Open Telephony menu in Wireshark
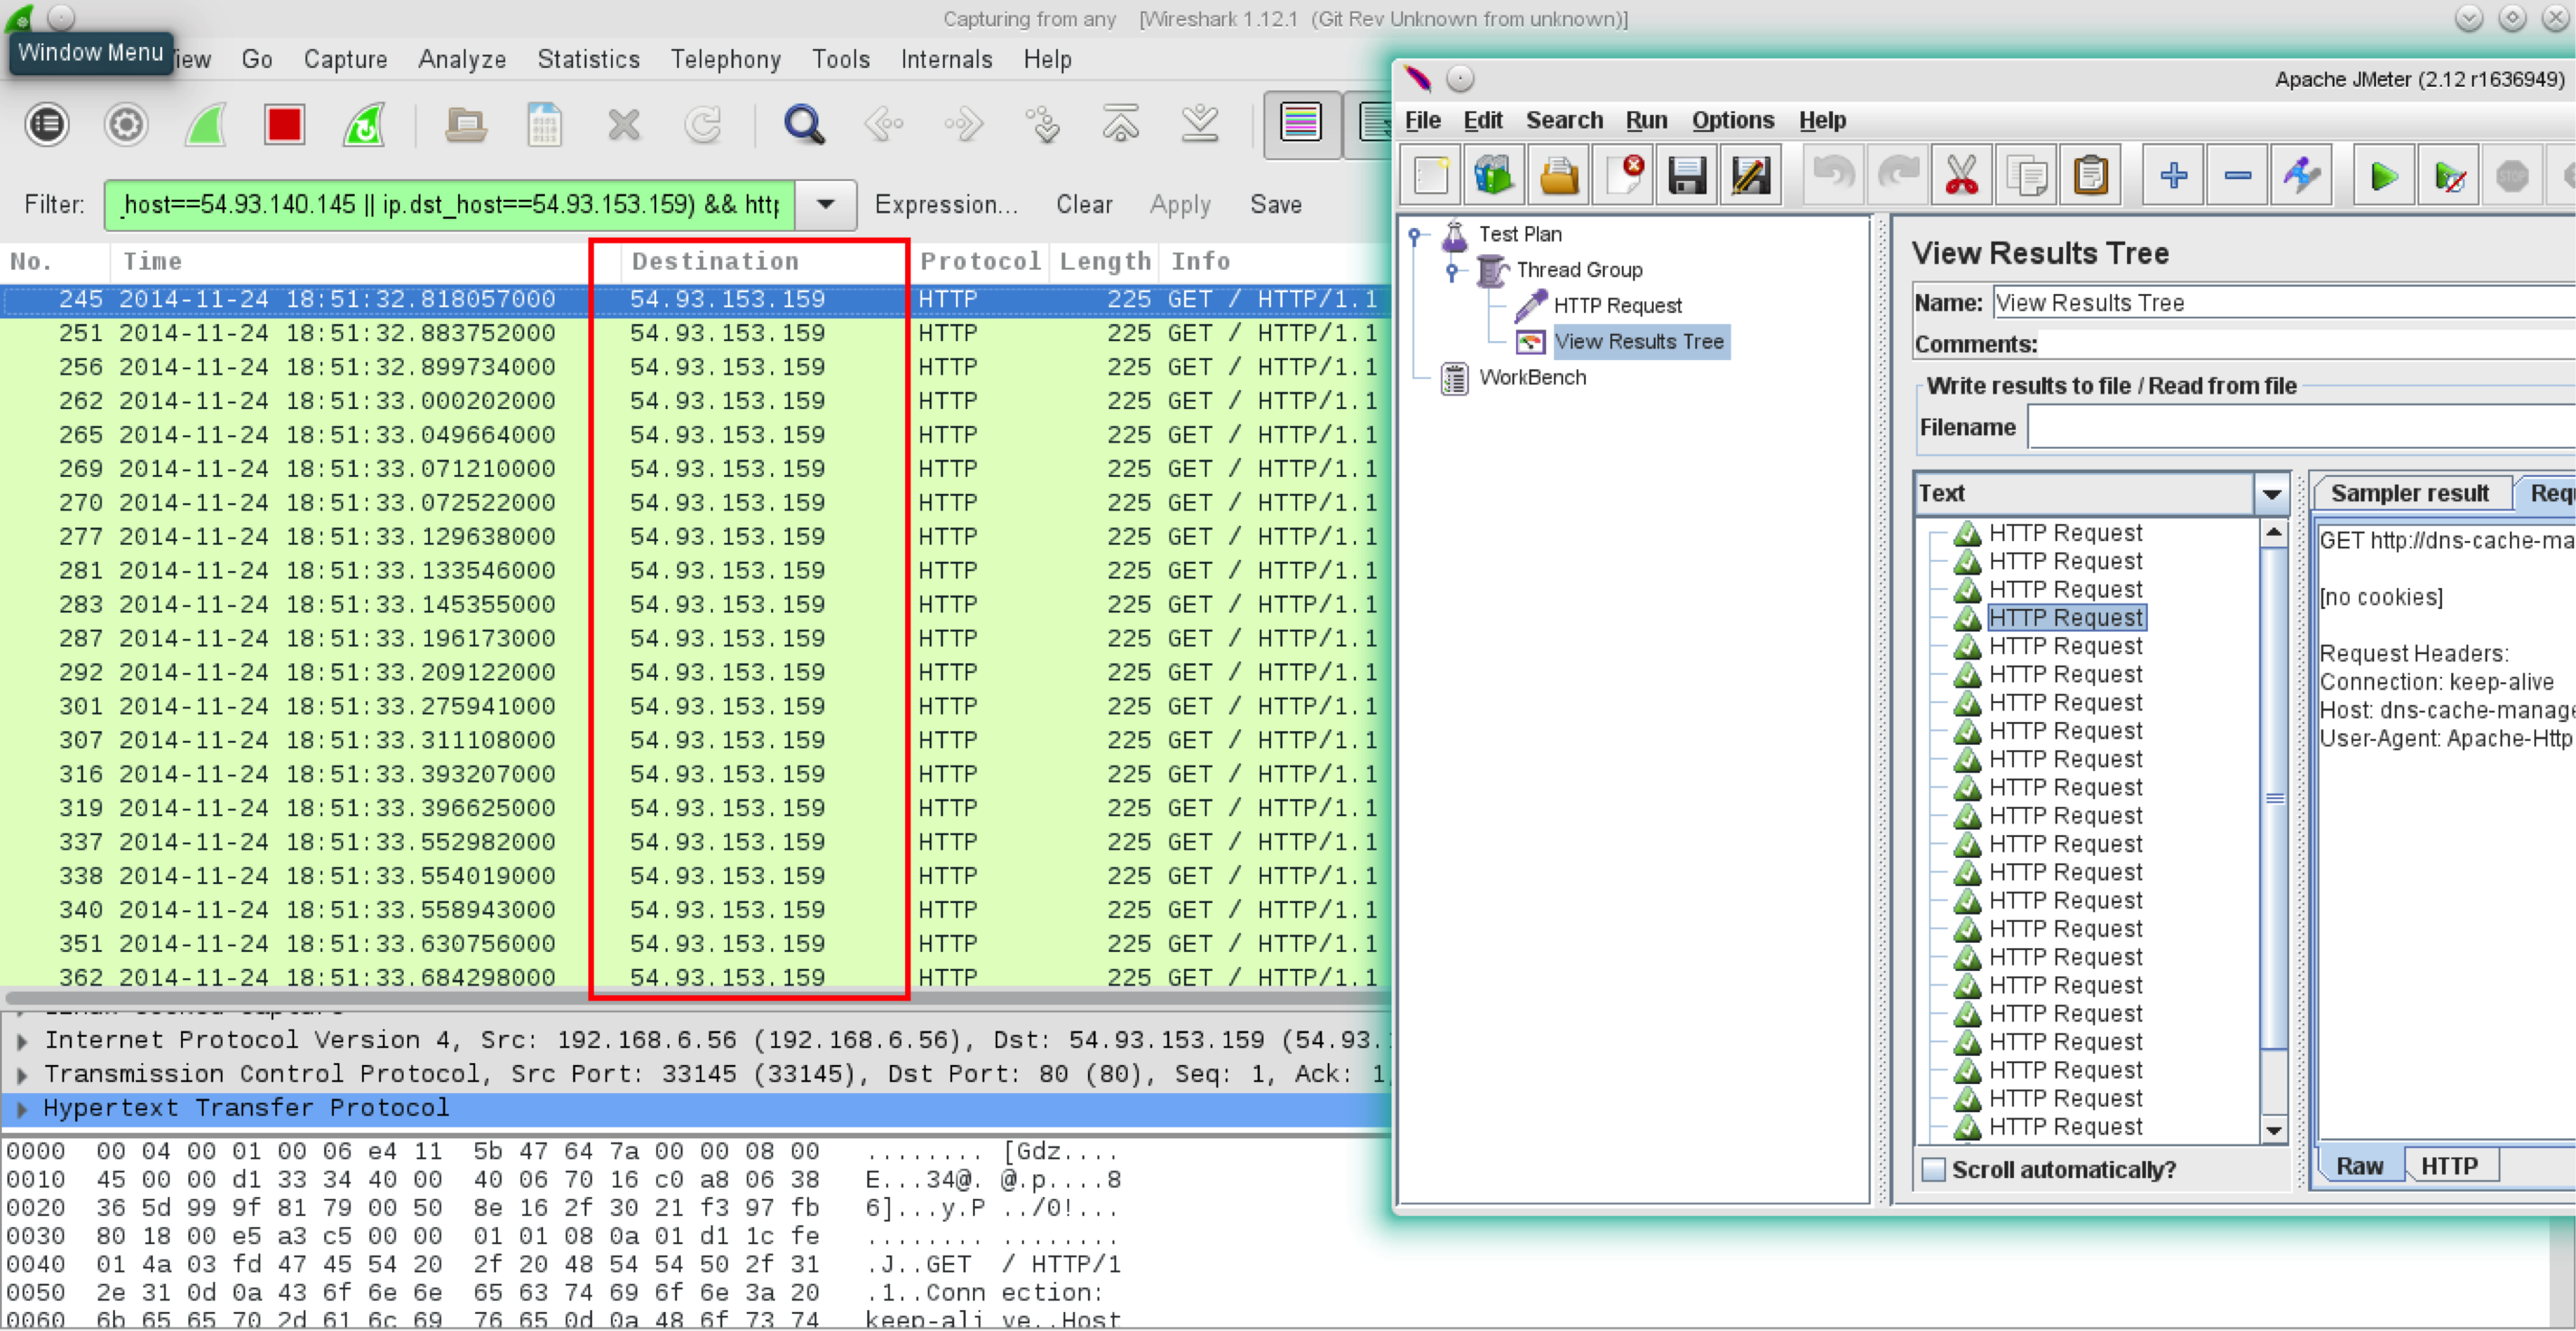This screenshot has width=2576, height=1331. [x=725, y=59]
